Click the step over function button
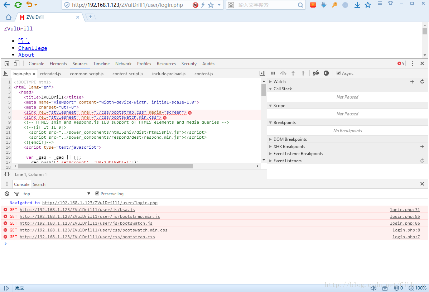 point(283,73)
